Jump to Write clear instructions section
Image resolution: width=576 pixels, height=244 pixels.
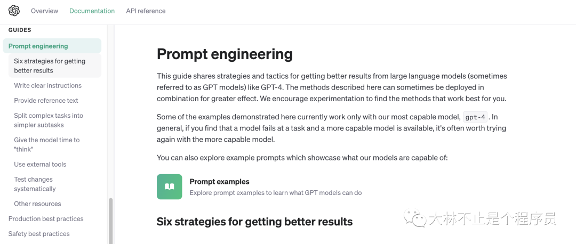pos(48,85)
